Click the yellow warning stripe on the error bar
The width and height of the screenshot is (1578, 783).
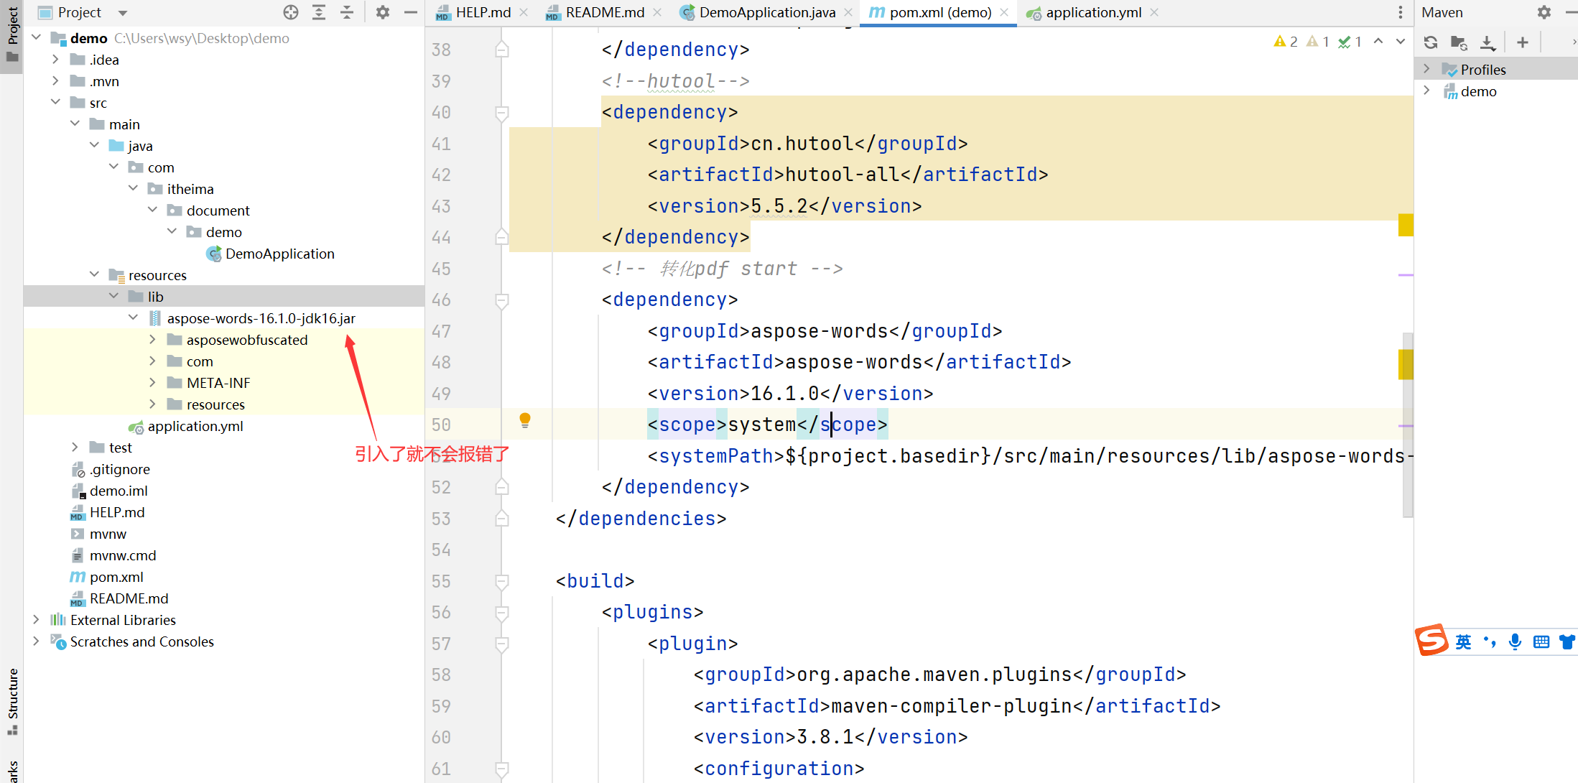tap(1406, 225)
